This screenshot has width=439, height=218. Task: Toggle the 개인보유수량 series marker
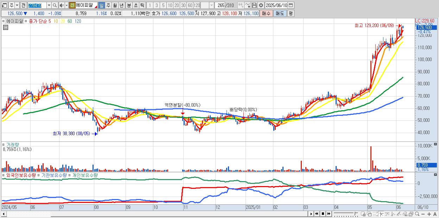point(70,175)
